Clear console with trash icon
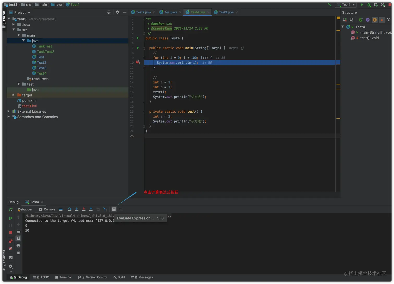This screenshot has width=394, height=284. point(19,252)
